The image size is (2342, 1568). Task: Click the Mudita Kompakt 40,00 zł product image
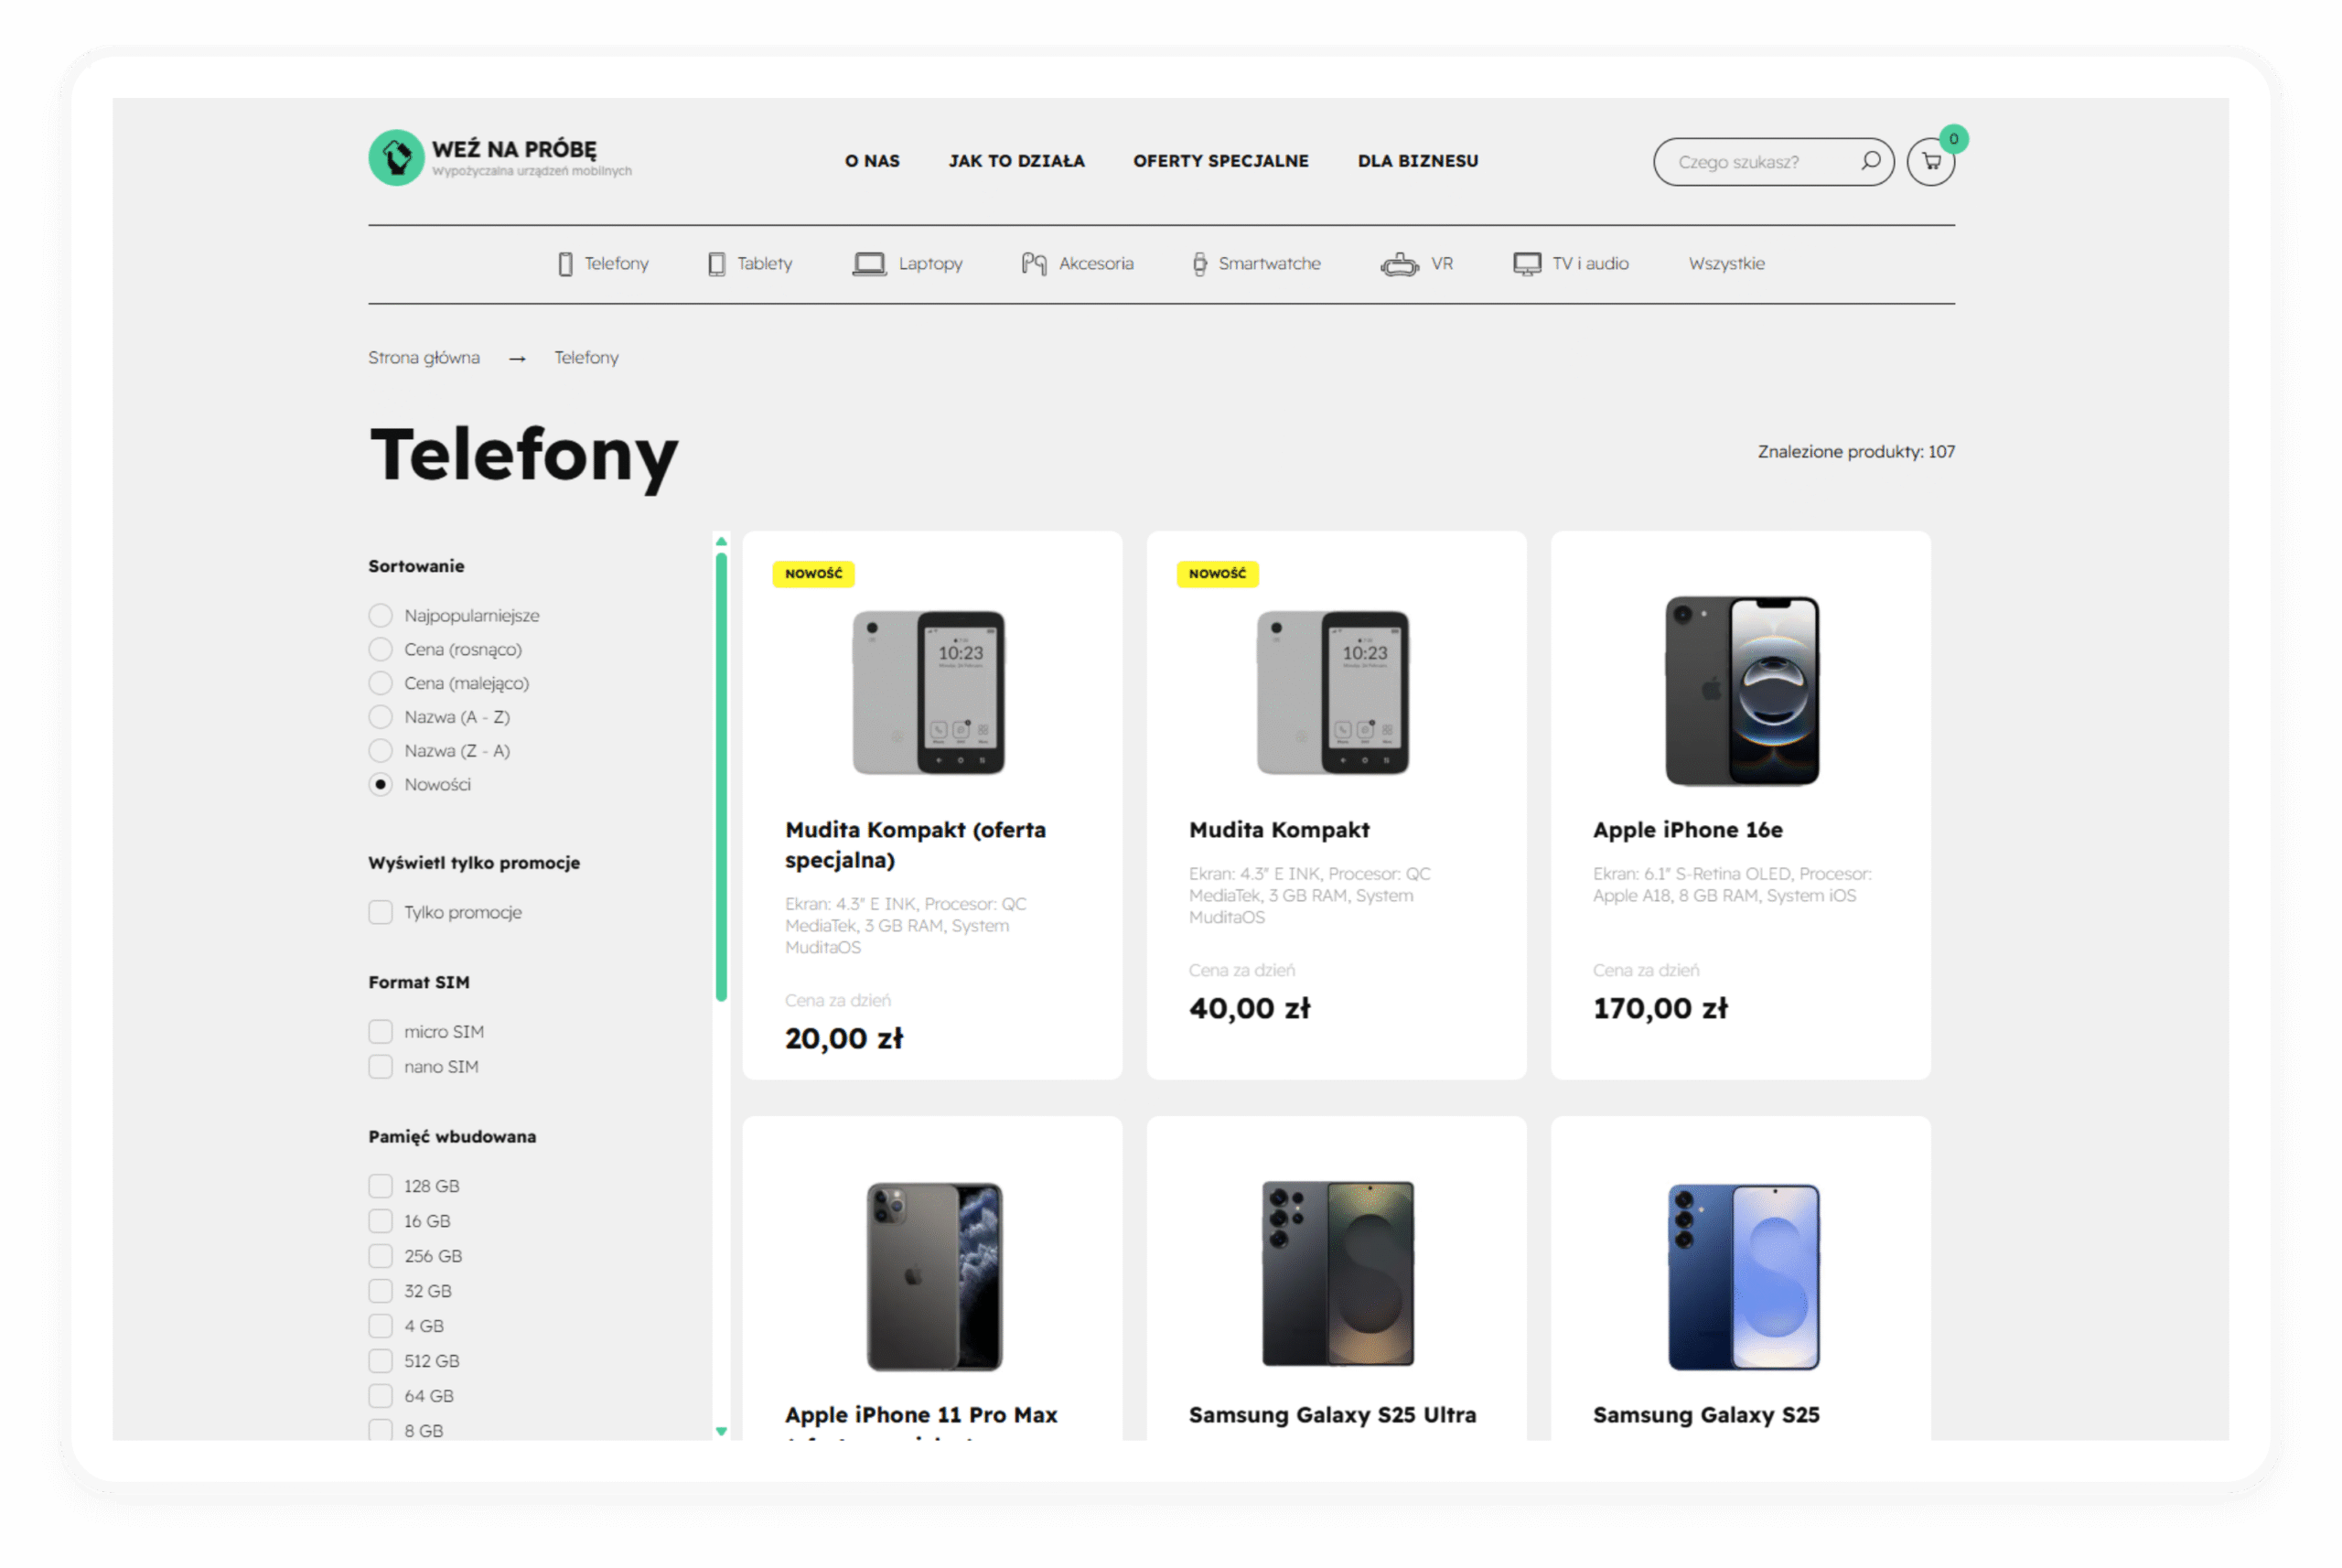[x=1332, y=692]
